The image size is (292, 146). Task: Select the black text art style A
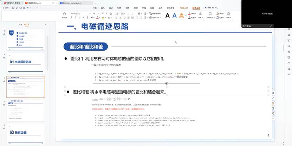click(x=167, y=15)
